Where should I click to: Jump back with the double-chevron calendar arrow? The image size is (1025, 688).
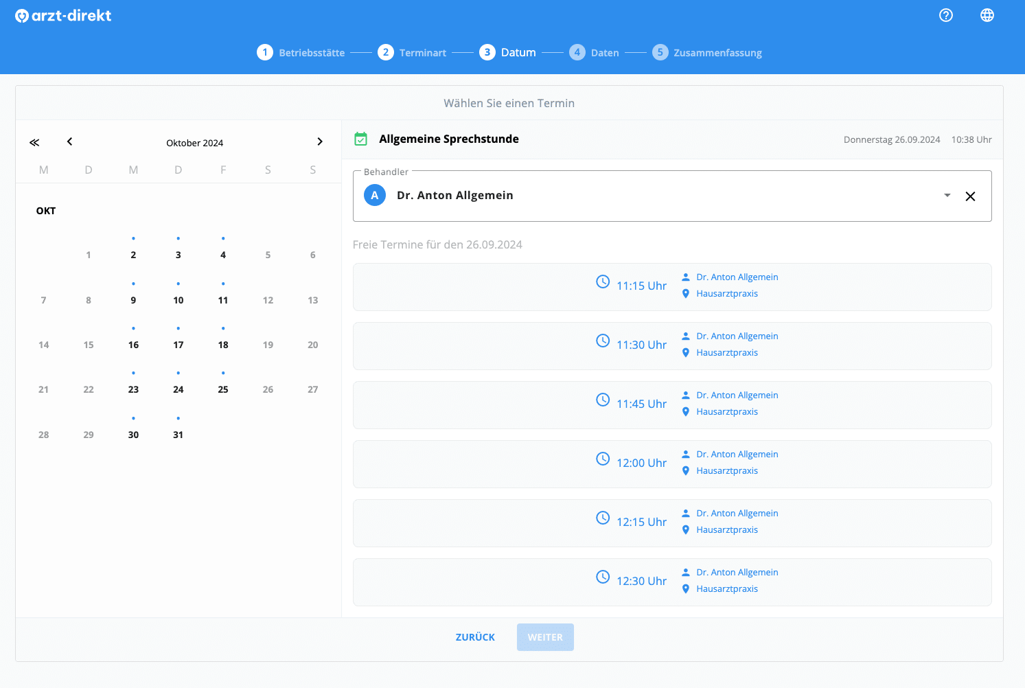coord(34,142)
